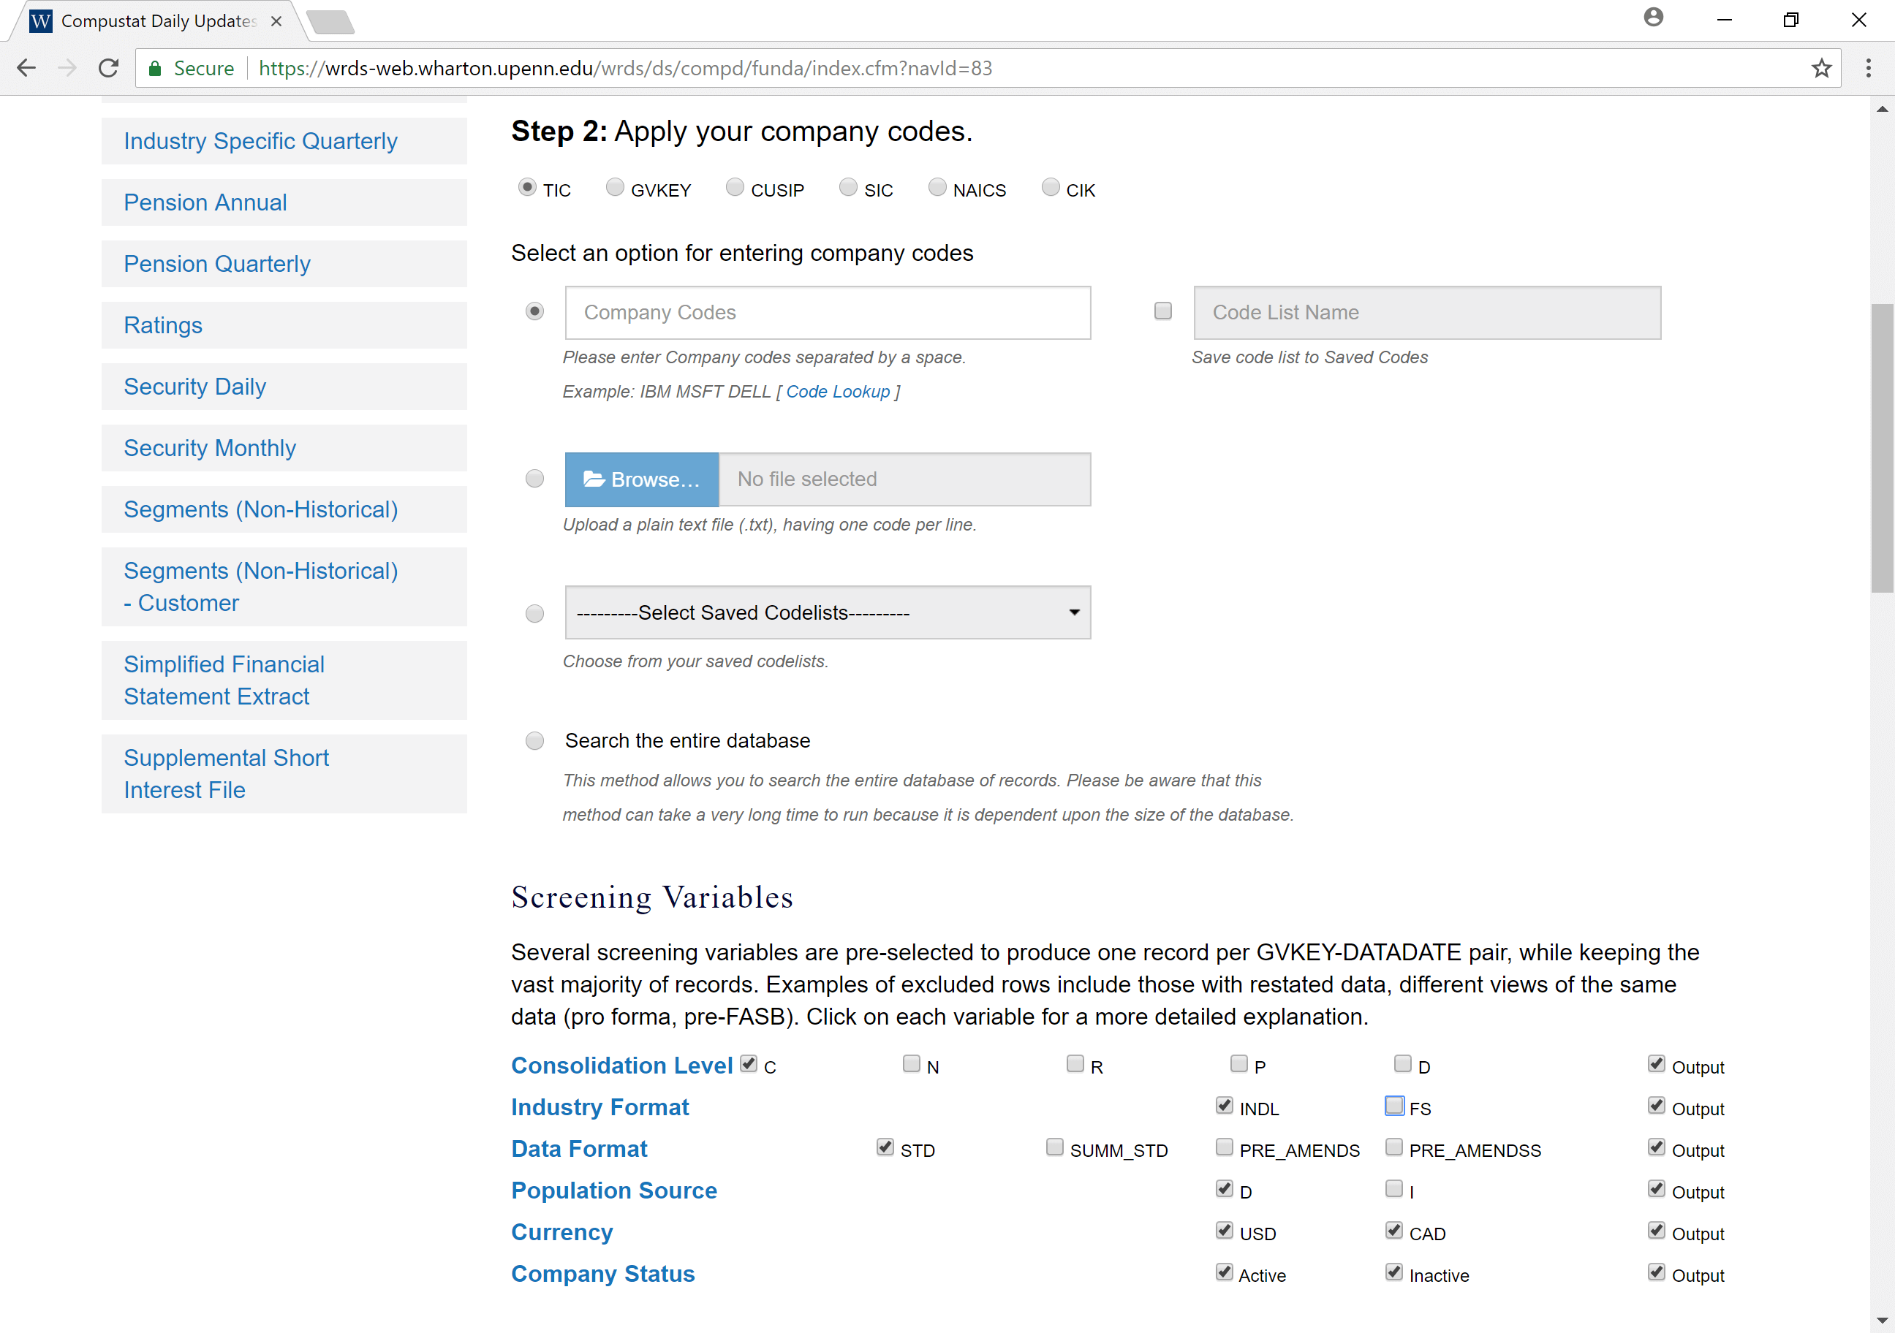Open the Select Saved Codelists dropdown
The width and height of the screenshot is (1895, 1333).
click(x=827, y=613)
